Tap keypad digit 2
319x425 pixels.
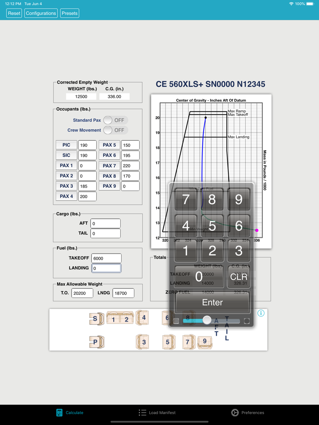pos(212,251)
